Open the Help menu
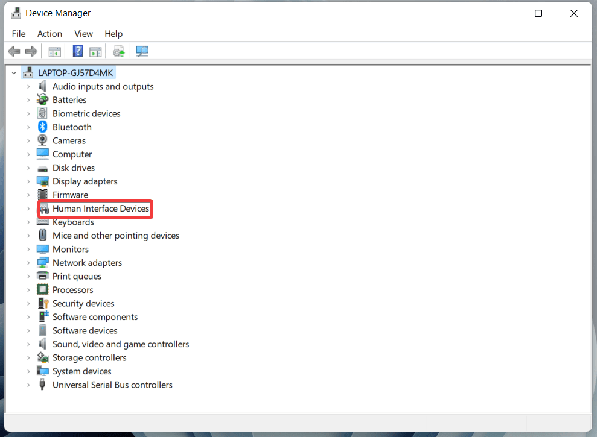Image resolution: width=597 pixels, height=437 pixels. point(113,34)
